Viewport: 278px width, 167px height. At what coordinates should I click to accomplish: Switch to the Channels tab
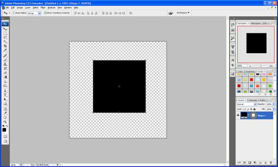253,100
